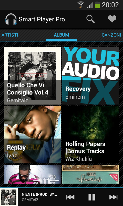Image resolution: width=123 pixels, height=206 pixels.
Task: Open the Recovery album by Eminem
Action: click(90, 76)
